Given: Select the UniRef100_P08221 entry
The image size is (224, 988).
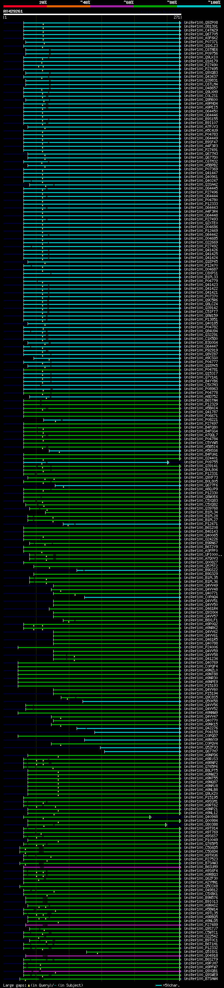Looking at the screenshot, I should click(201, 420).
